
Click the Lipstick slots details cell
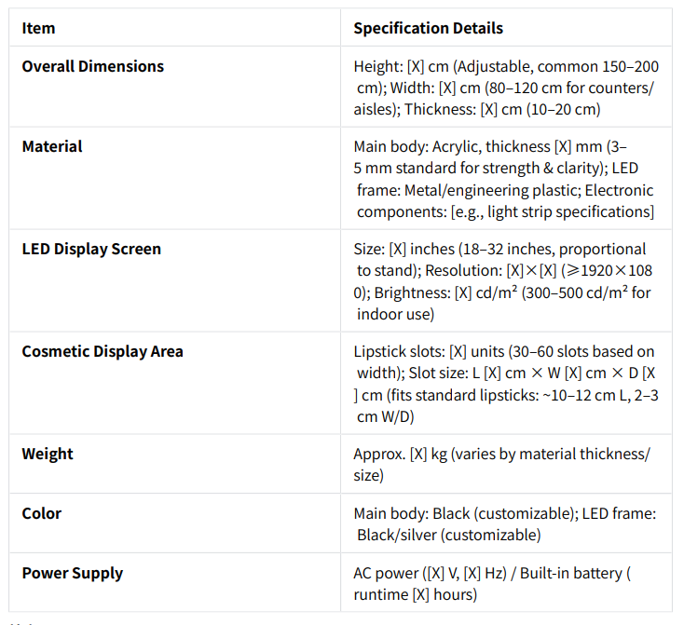506,384
